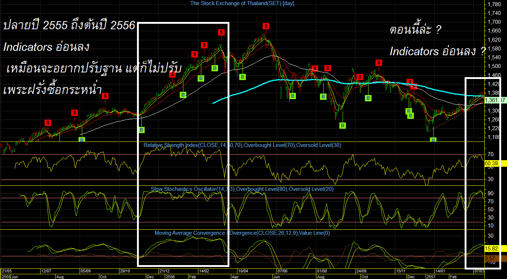Click the 10/04 date label
This screenshot has width=507, height=279.
tap(243, 271)
